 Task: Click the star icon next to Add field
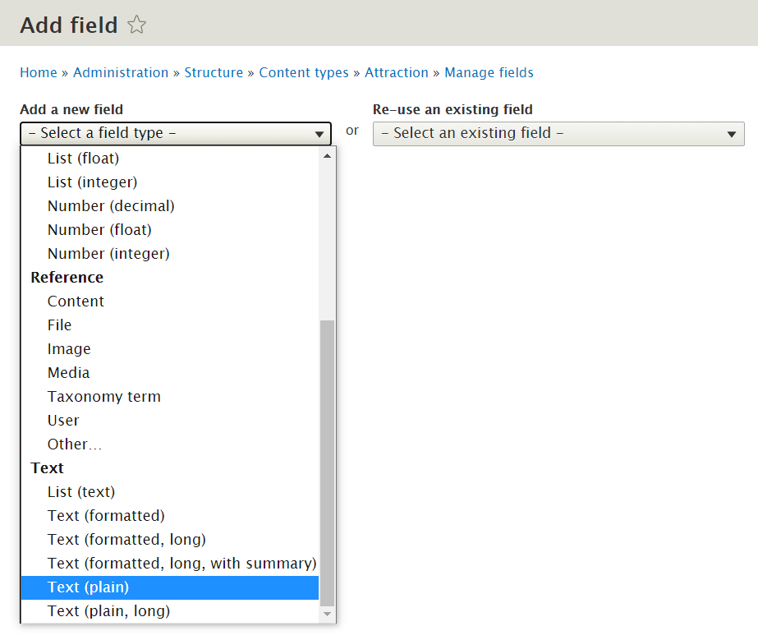(136, 25)
